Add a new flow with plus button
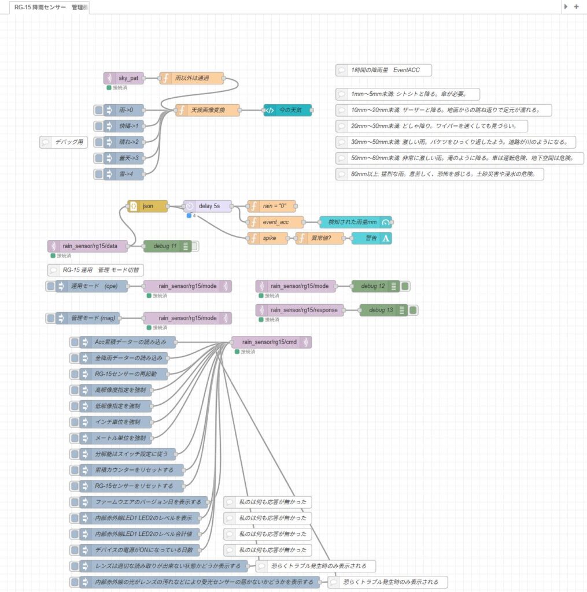The image size is (587, 592). coord(576,7)
